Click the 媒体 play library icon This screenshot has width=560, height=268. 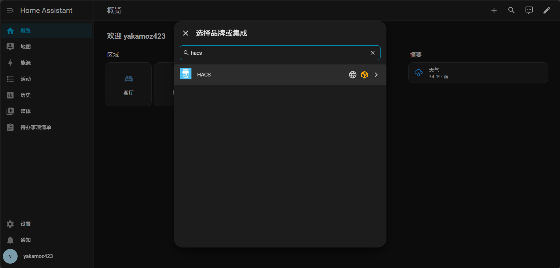10,111
